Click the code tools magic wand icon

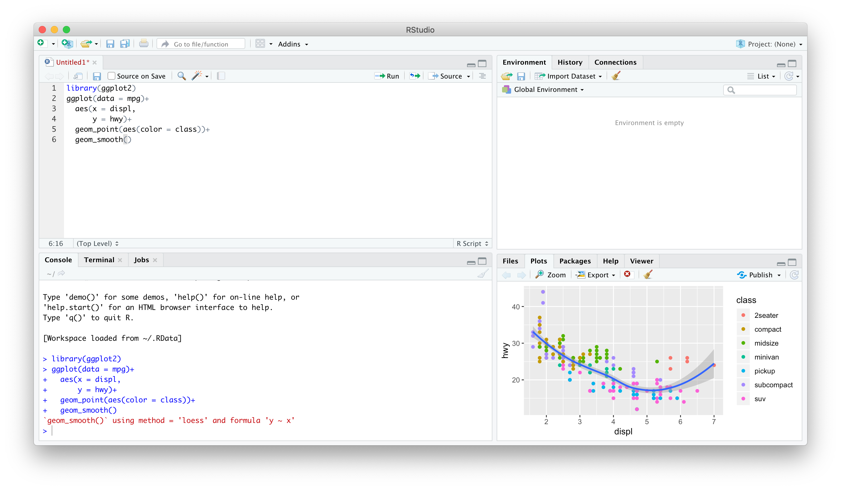[197, 76]
